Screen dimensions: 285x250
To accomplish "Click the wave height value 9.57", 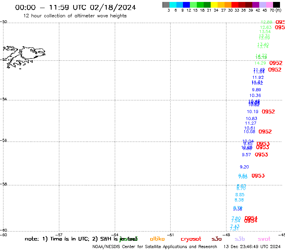I will [x=246, y=155].
